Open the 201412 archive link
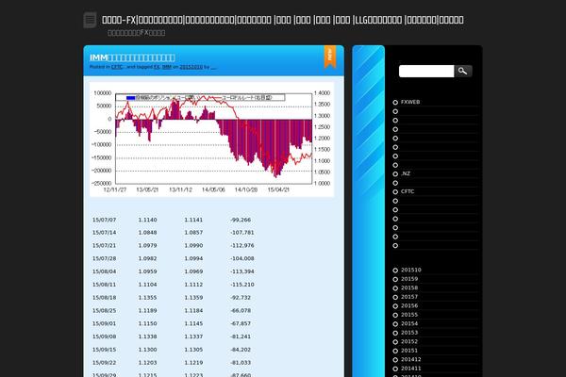 pyautogui.click(x=410, y=359)
